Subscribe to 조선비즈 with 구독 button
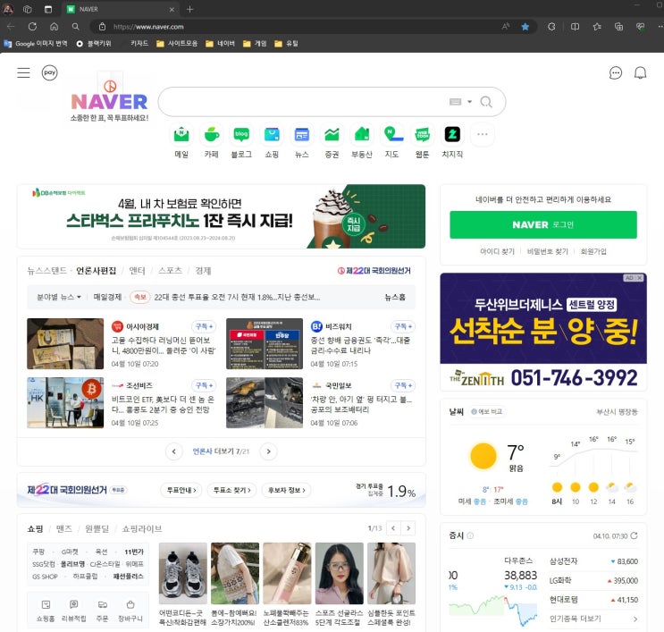 (x=204, y=385)
